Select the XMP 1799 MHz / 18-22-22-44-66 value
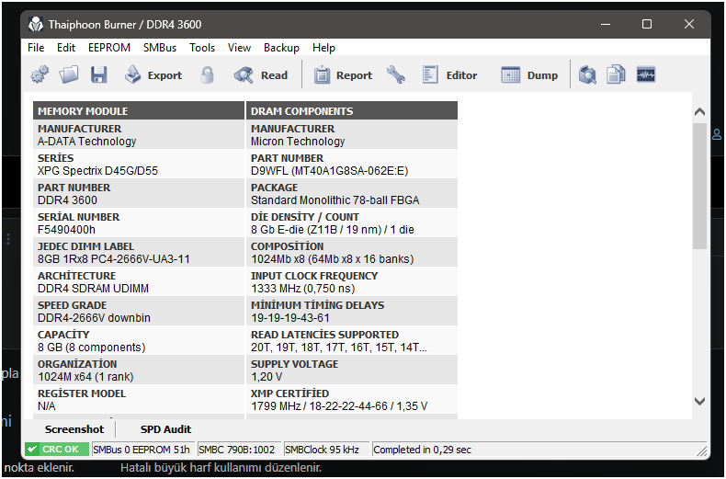 [339, 406]
